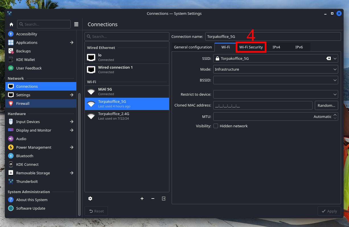Screen dimensions: 349x227
Task: Click the add connection plus icon
Action: (142, 199)
